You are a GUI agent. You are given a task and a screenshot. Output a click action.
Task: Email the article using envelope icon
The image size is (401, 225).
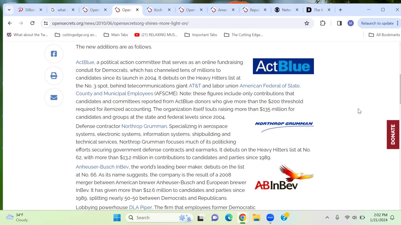[54, 97]
